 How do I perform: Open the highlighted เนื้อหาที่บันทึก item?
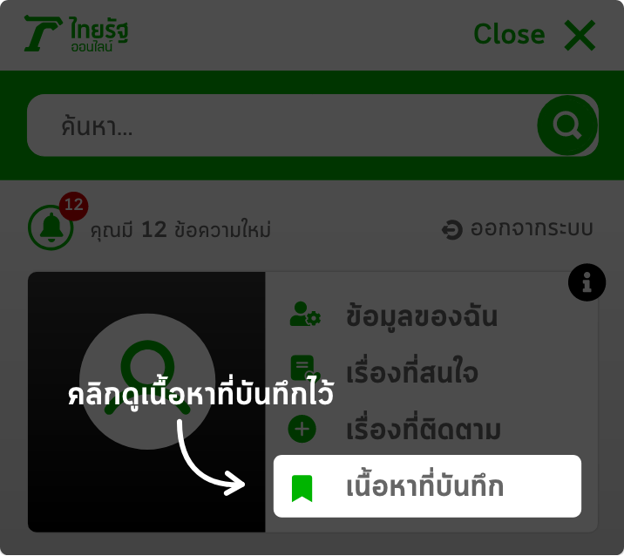(427, 486)
